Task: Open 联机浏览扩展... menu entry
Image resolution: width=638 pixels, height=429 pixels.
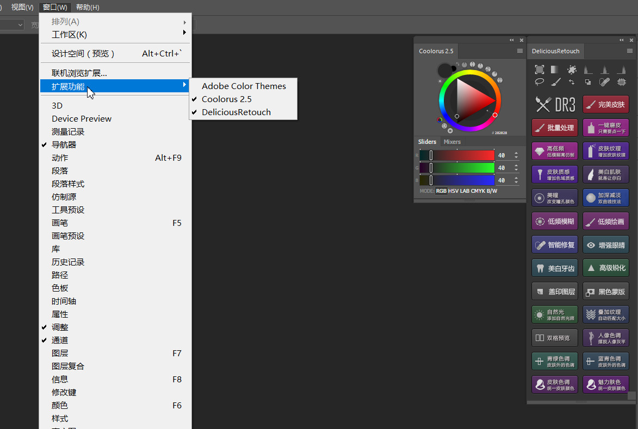Action: click(x=115, y=73)
